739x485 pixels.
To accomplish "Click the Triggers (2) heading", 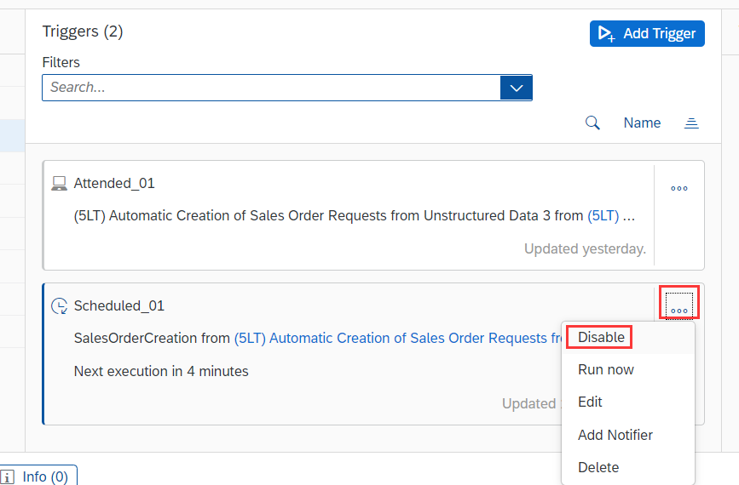I will (83, 31).
